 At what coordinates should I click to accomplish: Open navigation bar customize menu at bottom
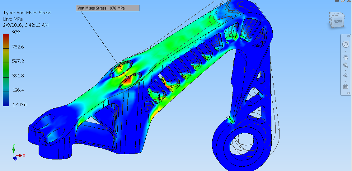tap(349, 93)
